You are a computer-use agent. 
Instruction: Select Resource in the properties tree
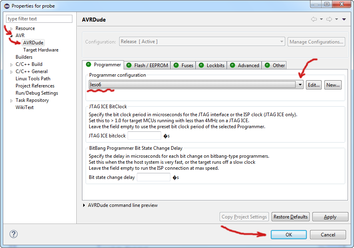[25, 28]
